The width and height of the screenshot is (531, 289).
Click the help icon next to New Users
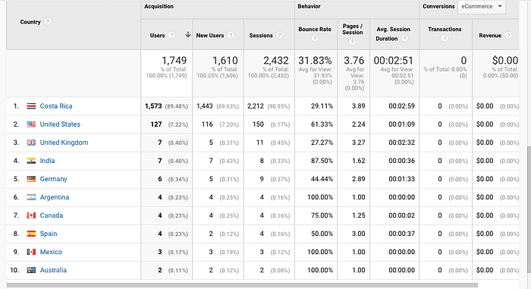coord(231,35)
